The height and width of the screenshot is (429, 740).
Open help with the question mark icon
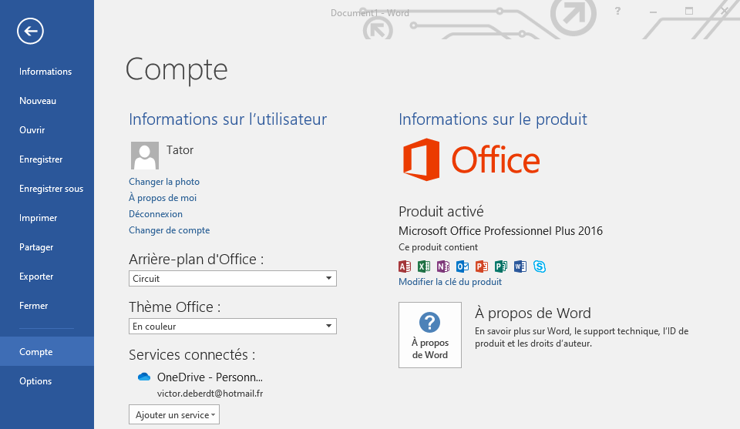coord(617,11)
